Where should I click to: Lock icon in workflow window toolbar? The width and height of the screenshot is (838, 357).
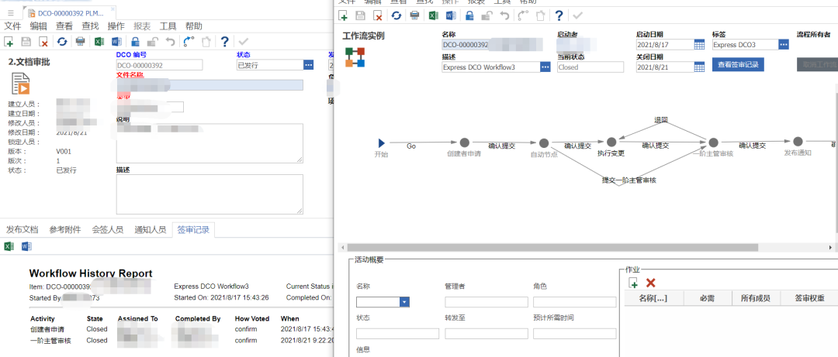click(469, 15)
